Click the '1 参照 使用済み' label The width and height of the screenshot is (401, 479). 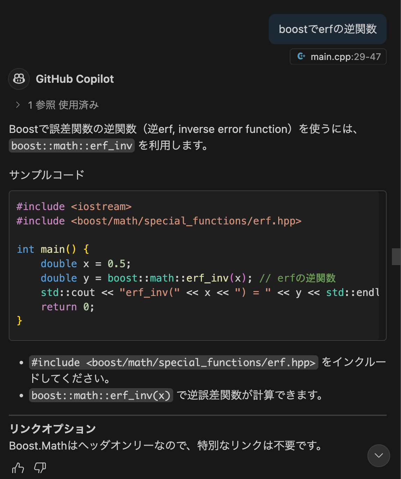[63, 105]
